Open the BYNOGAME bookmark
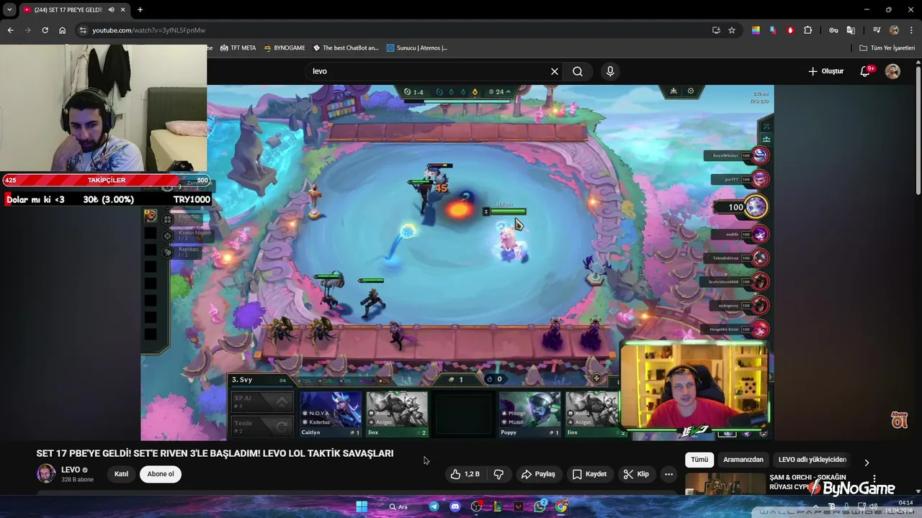Viewport: 922px width, 518px height. pyautogui.click(x=284, y=48)
